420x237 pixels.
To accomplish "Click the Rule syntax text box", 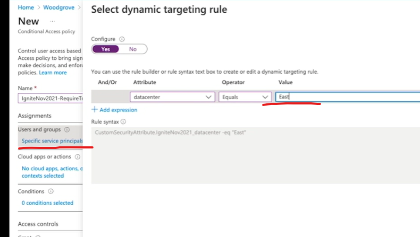I will pyautogui.click(x=256, y=155).
